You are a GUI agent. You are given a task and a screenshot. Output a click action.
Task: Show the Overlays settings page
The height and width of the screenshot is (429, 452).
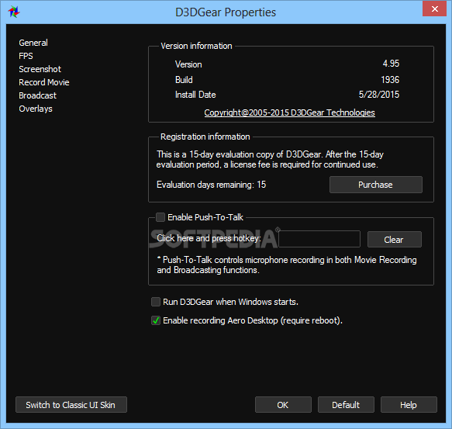pos(36,109)
